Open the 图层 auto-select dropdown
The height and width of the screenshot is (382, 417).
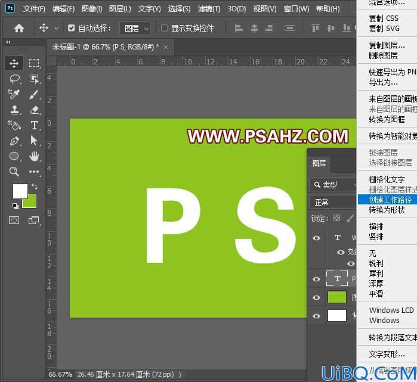pos(135,28)
